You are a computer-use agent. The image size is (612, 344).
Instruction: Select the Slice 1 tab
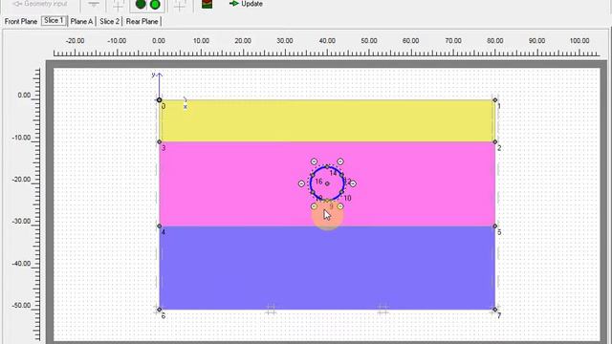point(54,21)
